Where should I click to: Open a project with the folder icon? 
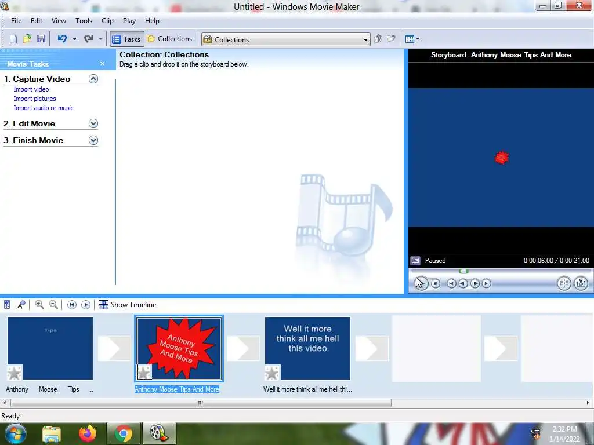click(x=27, y=39)
